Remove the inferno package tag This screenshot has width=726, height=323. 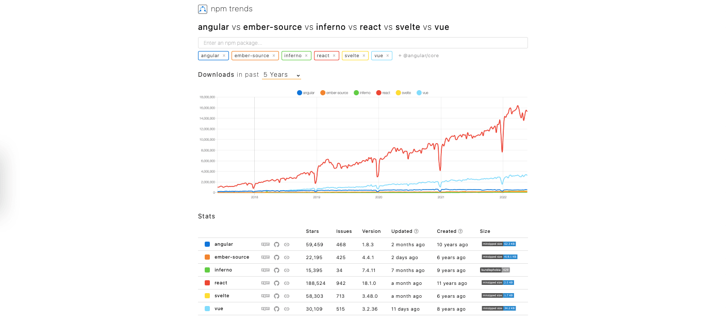(x=306, y=56)
